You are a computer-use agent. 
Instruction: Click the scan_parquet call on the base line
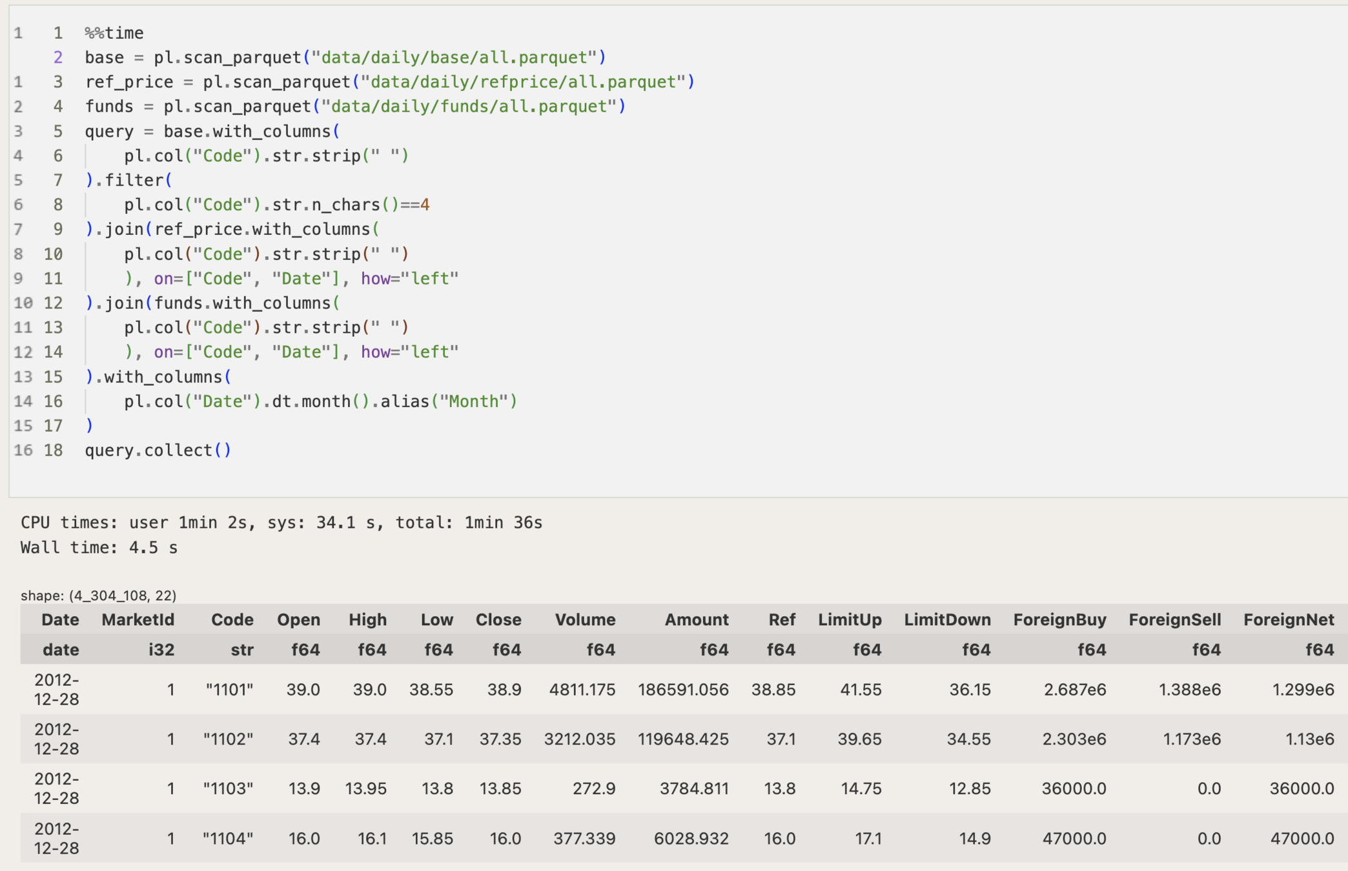pyautogui.click(x=241, y=57)
